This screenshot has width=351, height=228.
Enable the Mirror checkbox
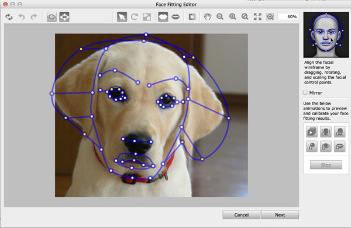click(305, 92)
